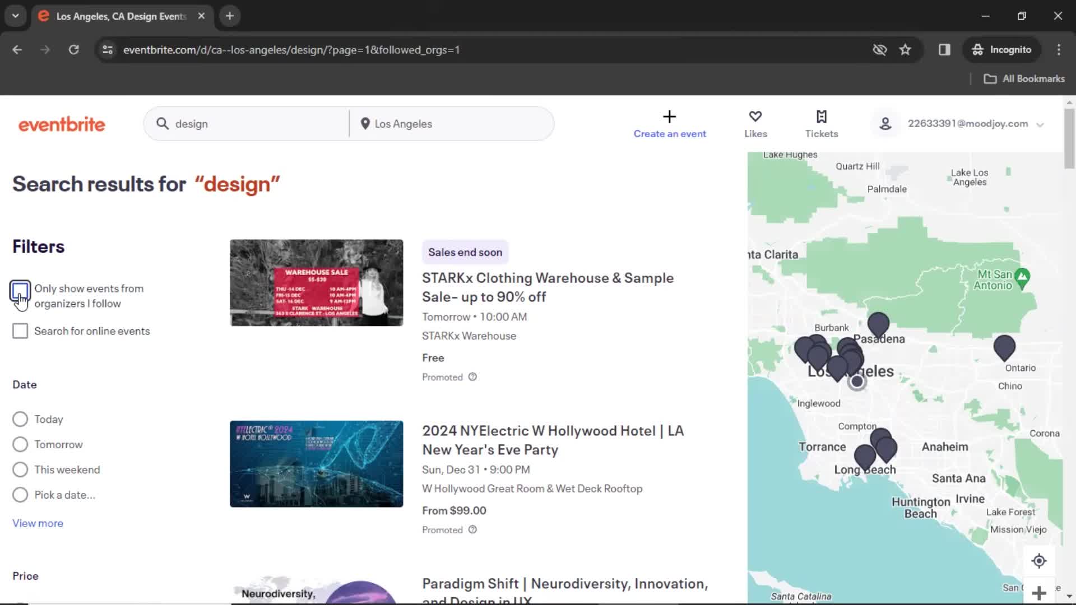Viewport: 1076px width, 605px height.
Task: Open the tab search dropdown
Action: (x=16, y=16)
